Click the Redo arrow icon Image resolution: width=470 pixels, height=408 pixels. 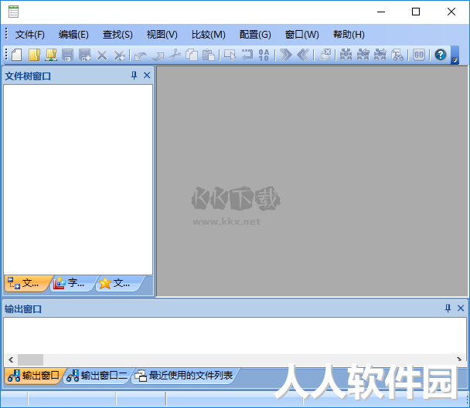(158, 56)
